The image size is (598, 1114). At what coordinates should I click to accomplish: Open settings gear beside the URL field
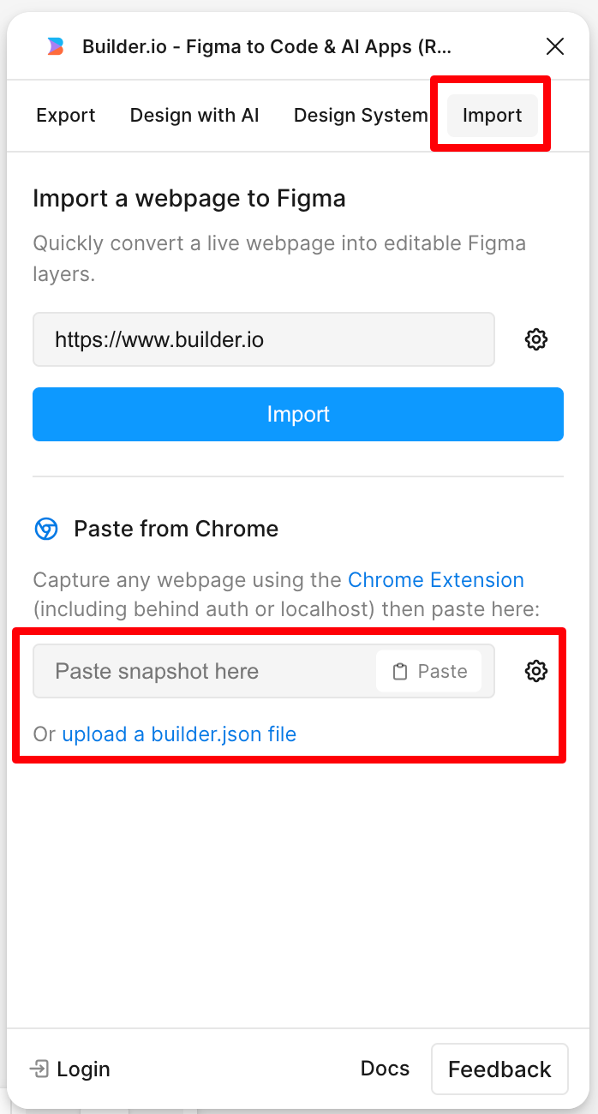[x=536, y=339]
